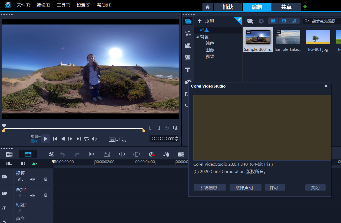
Task: Click the Undo arrow
Action: [62, 154]
